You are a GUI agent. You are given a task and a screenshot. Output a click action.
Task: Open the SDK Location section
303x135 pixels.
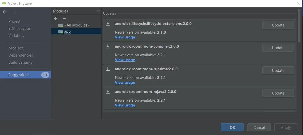(20, 29)
